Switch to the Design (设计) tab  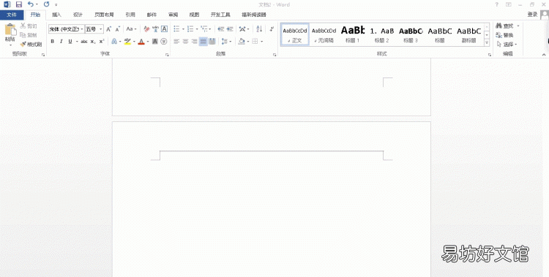point(78,15)
